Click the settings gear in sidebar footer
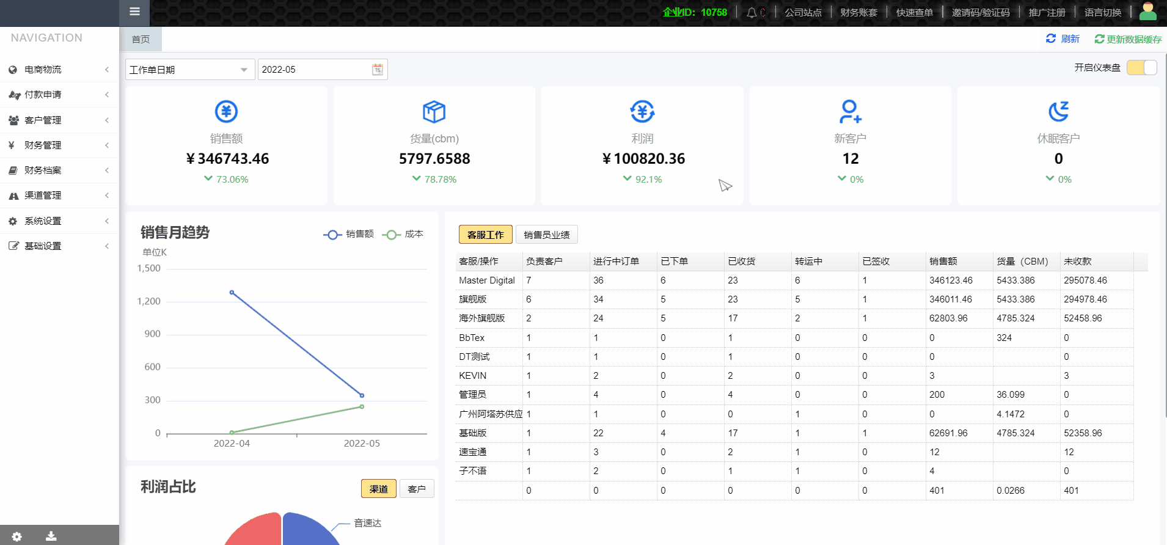 click(17, 536)
